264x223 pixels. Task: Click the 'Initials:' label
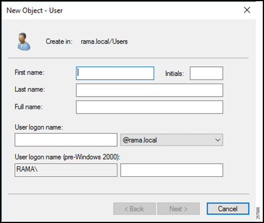point(174,74)
